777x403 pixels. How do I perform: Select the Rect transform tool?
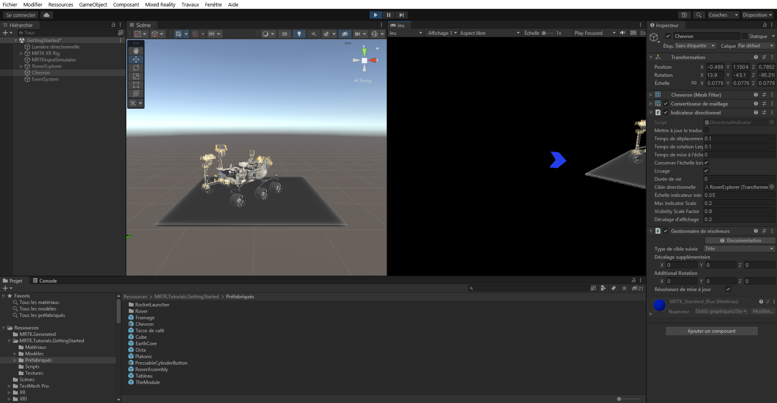[x=136, y=85]
